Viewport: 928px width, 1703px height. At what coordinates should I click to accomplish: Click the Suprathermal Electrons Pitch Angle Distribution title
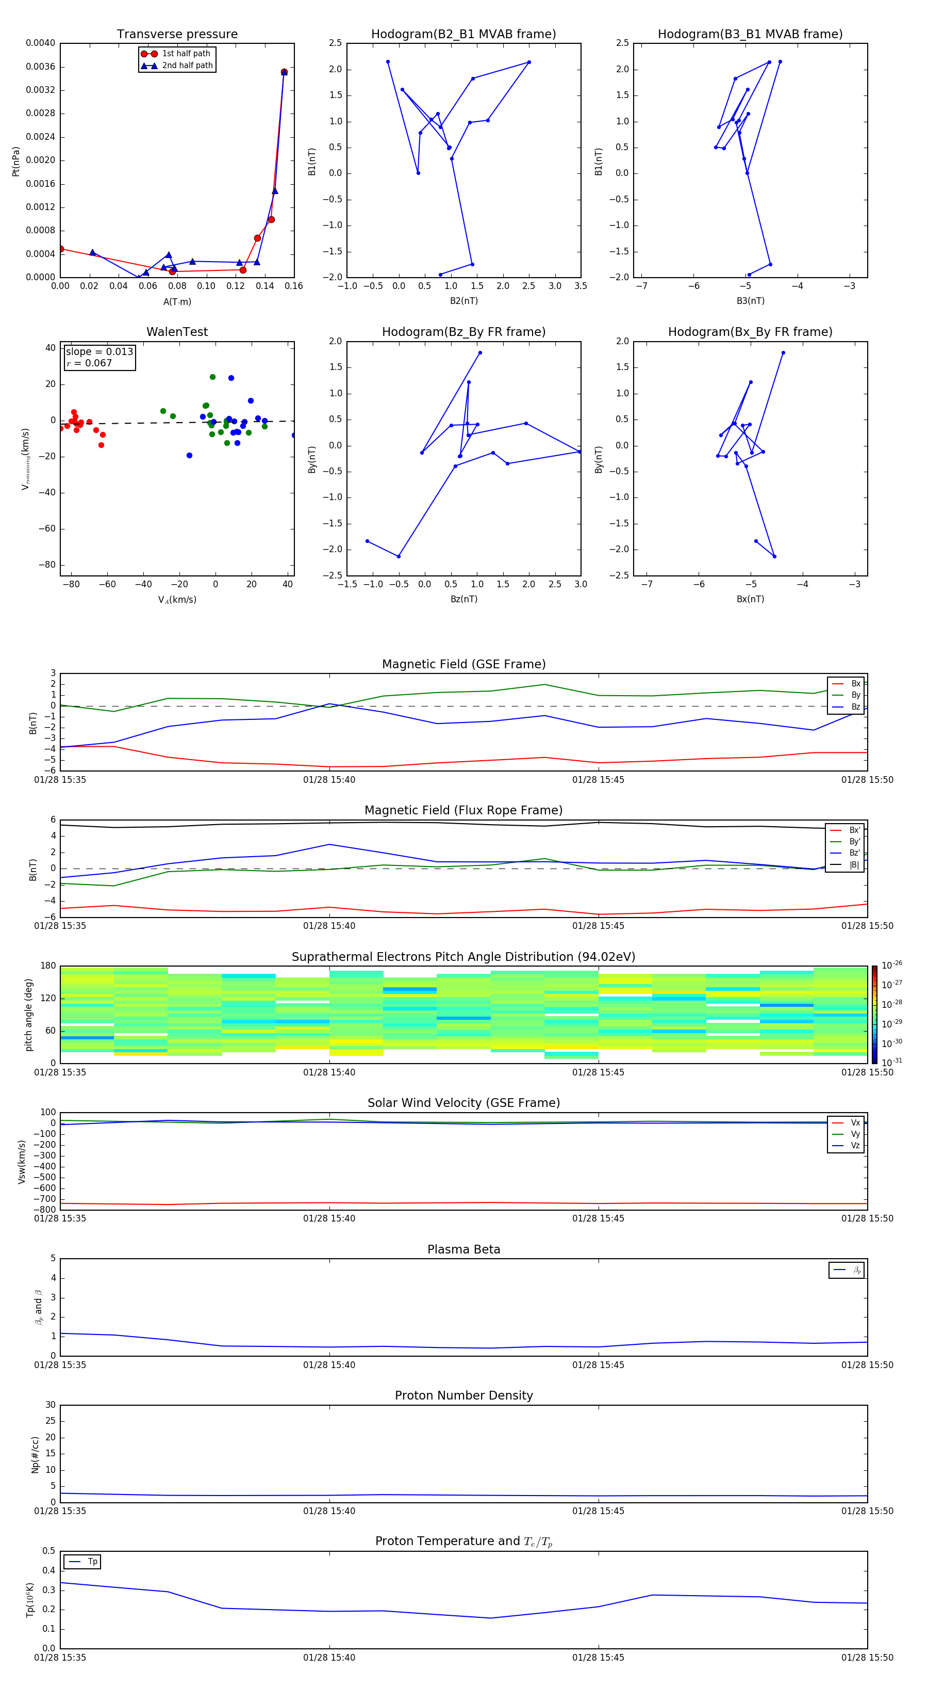coord(463,957)
